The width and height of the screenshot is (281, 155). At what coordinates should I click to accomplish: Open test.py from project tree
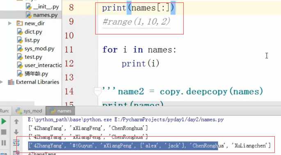point(33,57)
